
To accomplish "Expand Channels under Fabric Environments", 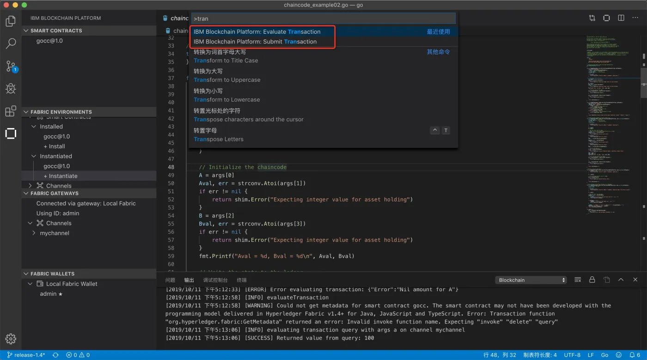I will [31, 186].
